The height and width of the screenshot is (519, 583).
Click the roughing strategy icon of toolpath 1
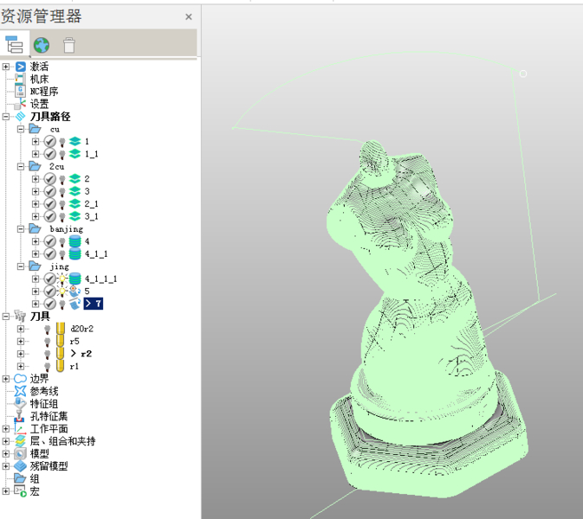point(74,142)
